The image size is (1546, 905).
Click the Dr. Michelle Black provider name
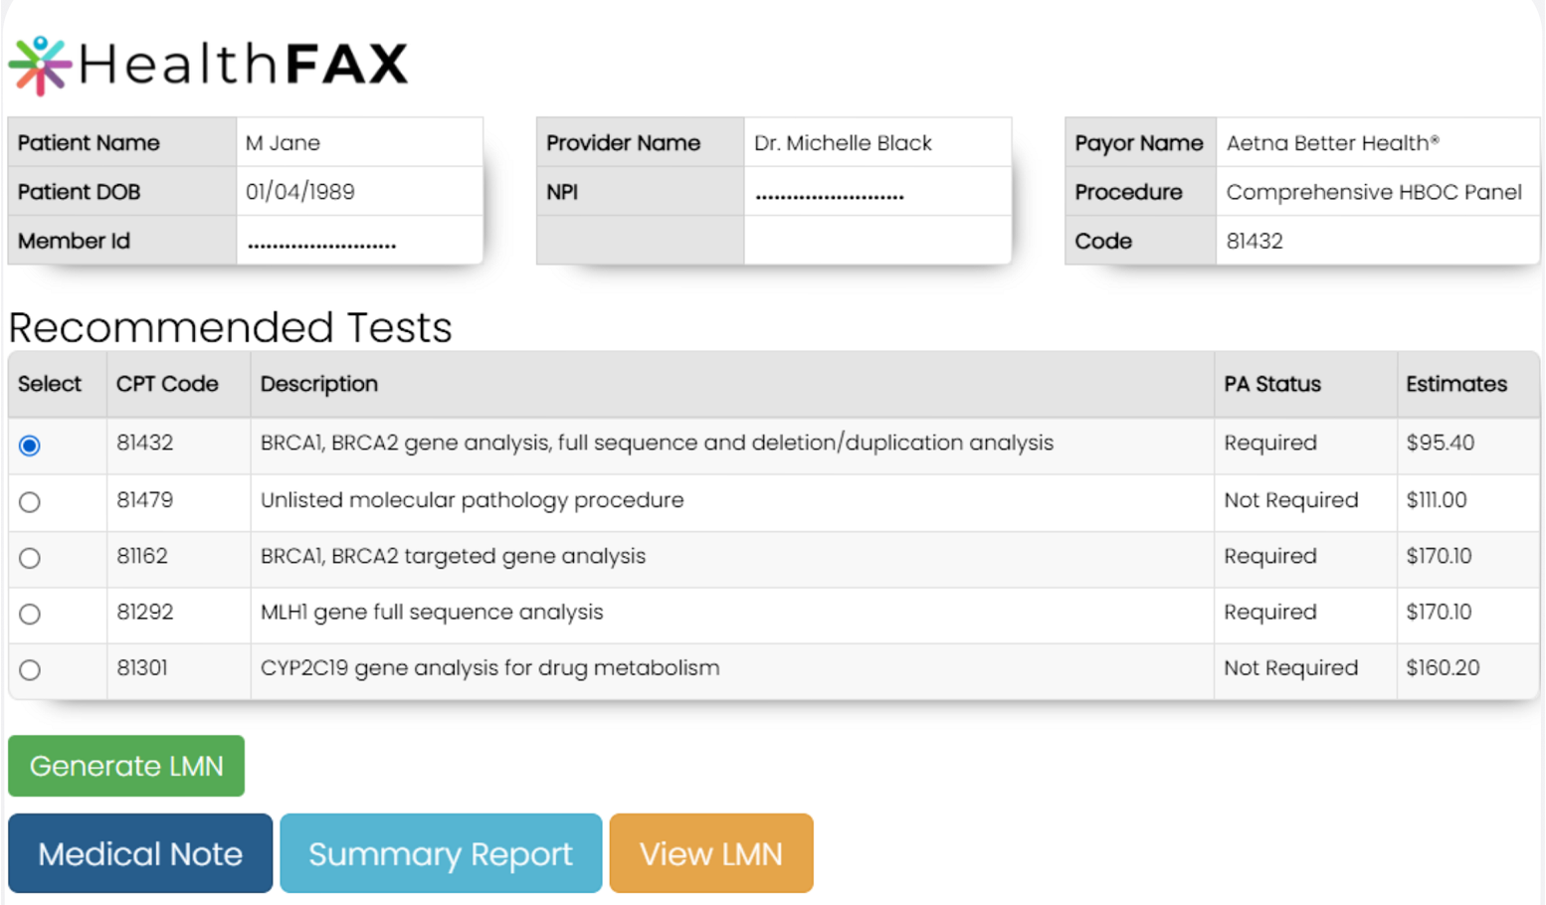[x=843, y=143]
